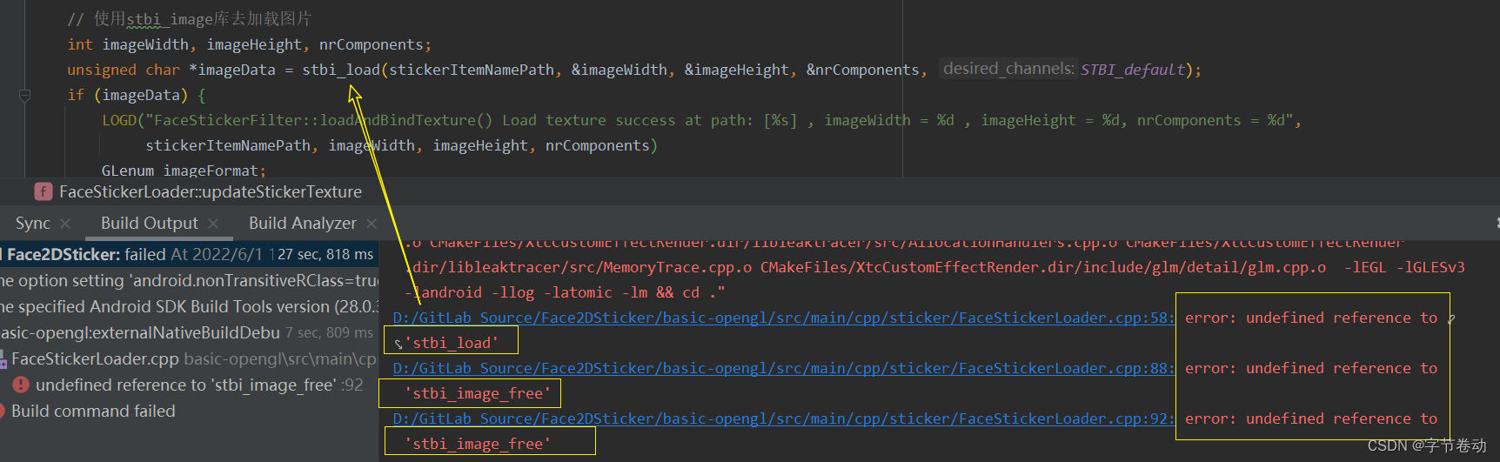
Task: Click the stbi_load function call in code
Action: (341, 70)
